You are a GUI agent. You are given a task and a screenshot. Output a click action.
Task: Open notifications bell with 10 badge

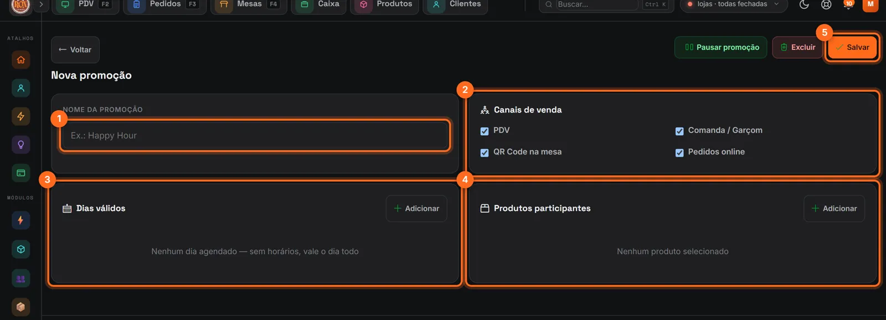848,4
